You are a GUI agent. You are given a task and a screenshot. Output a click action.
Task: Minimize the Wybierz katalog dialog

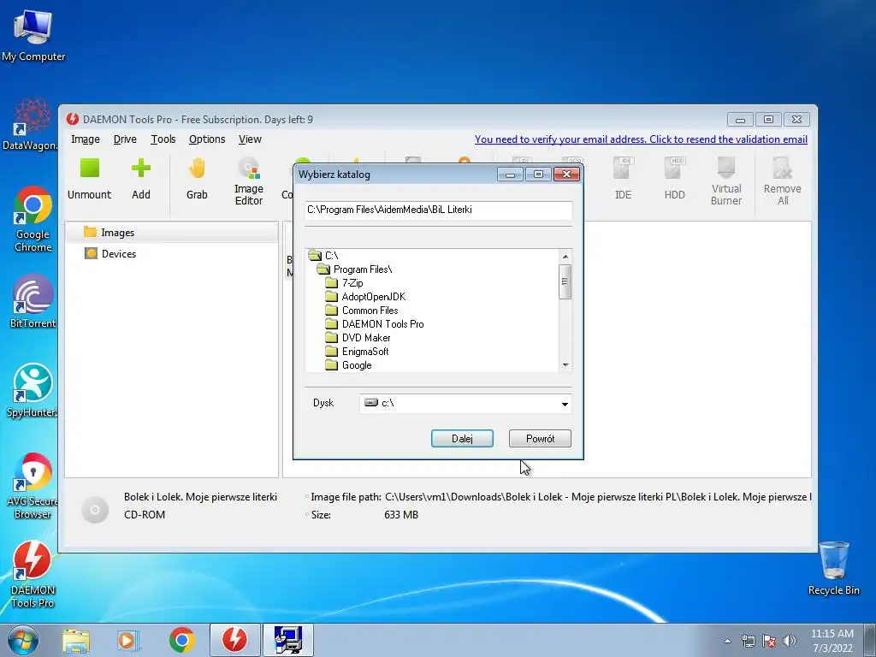510,175
